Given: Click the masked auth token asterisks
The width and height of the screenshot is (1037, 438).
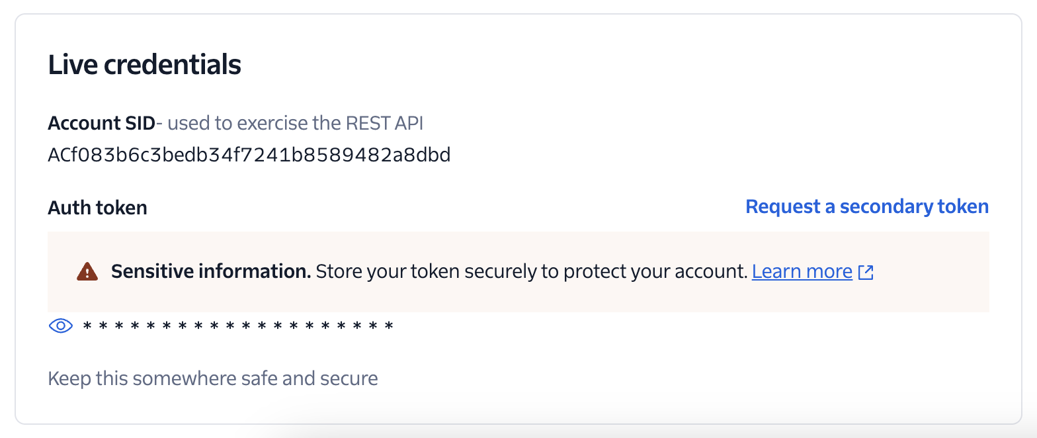Looking at the screenshot, I should pyautogui.click(x=238, y=326).
